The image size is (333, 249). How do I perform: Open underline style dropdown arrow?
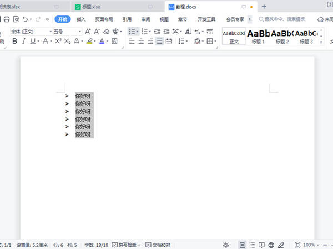[x=38, y=41]
